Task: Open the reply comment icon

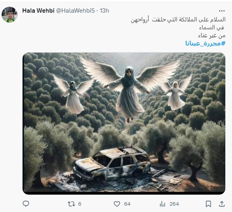Action: tap(26, 204)
